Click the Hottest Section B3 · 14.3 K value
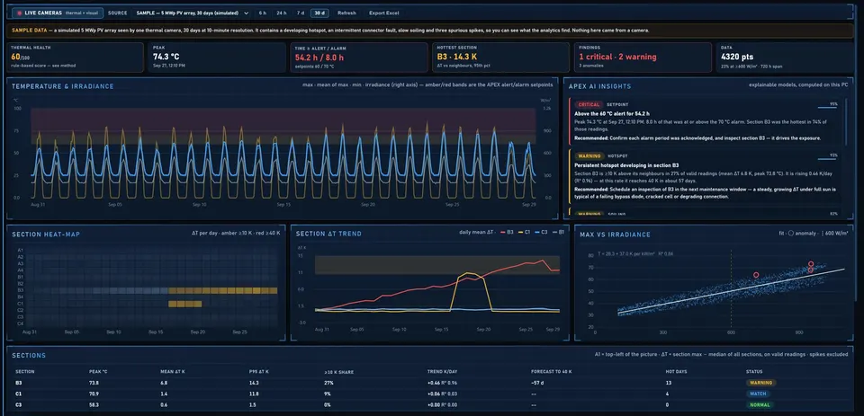 [x=458, y=57]
